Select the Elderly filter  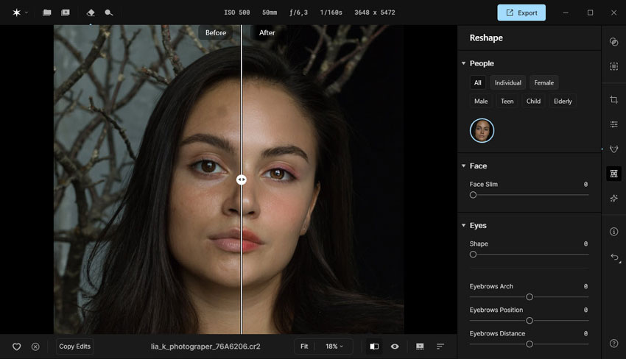pos(563,101)
